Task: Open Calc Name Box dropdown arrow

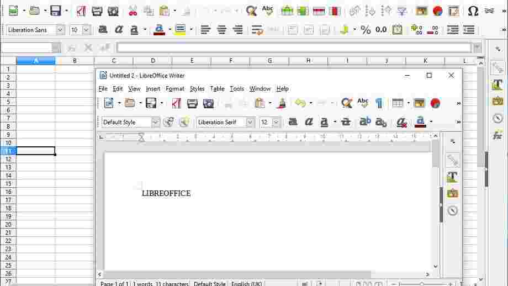Action: click(x=56, y=48)
